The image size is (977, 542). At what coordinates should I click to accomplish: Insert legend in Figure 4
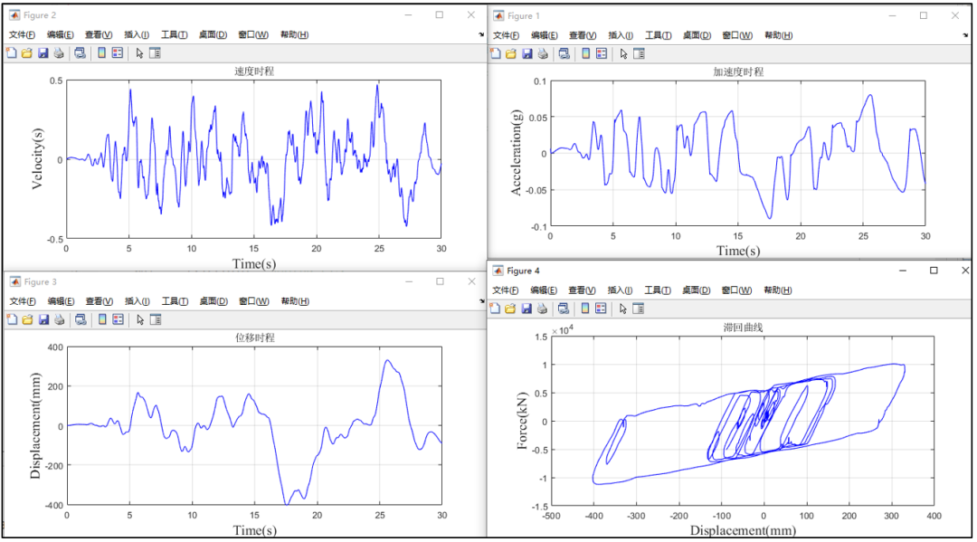[601, 309]
